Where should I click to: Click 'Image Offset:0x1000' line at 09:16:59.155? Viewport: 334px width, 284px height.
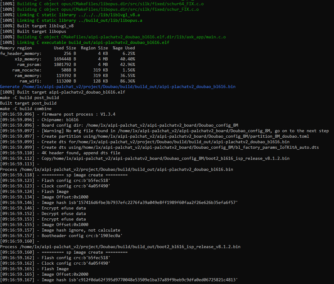44,225
